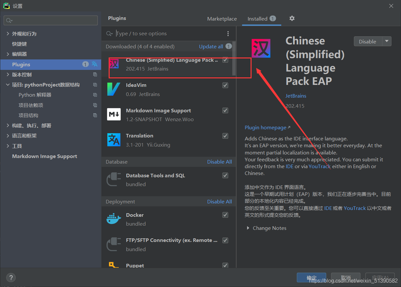Focus the settings search field

point(51,20)
